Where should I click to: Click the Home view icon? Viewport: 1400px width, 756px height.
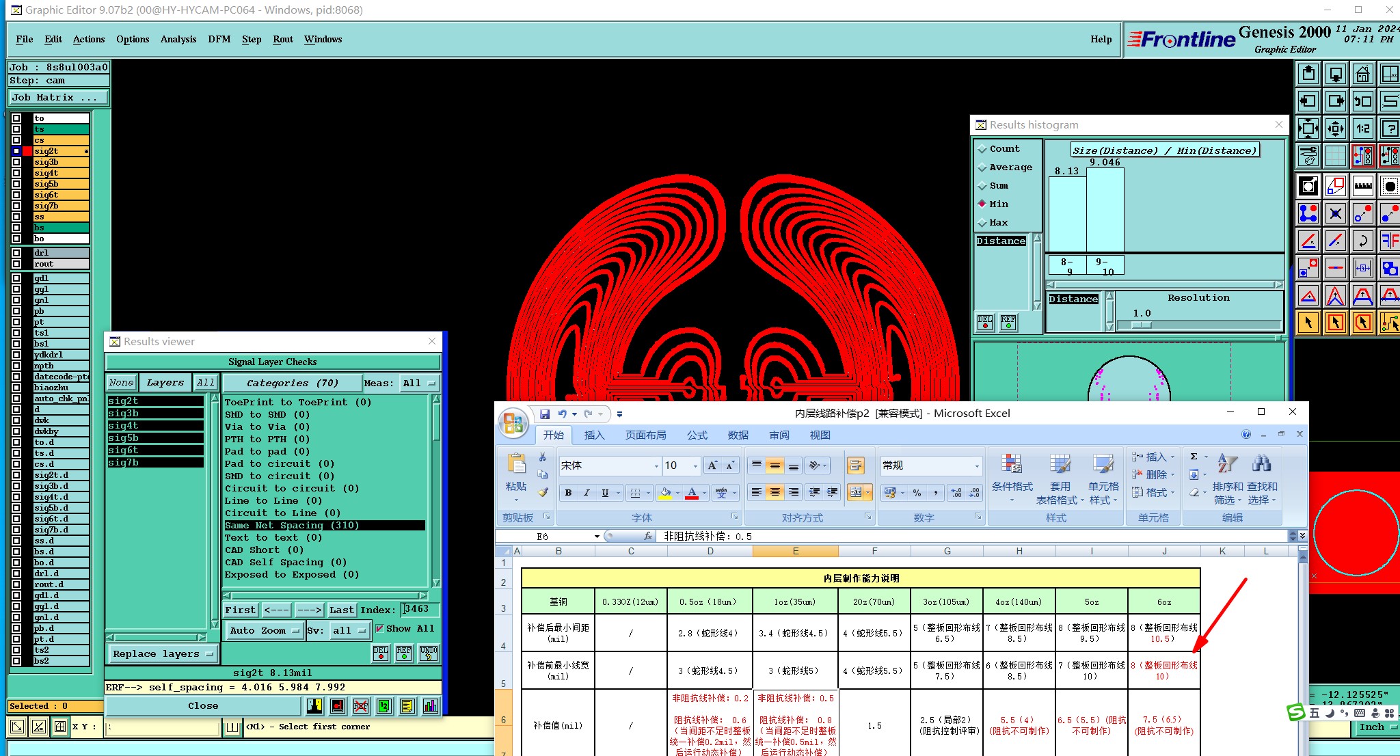tap(1362, 74)
